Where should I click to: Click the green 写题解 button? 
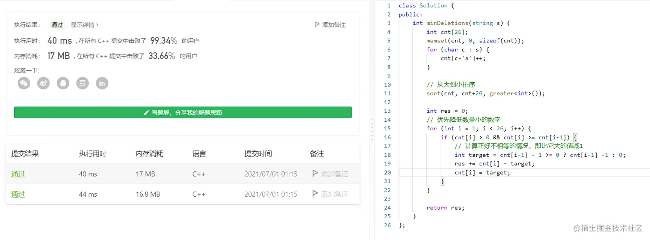tap(183, 113)
